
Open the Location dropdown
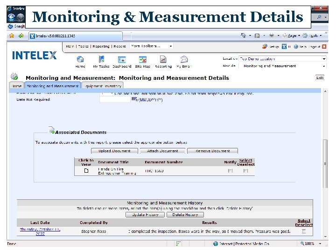point(283,59)
